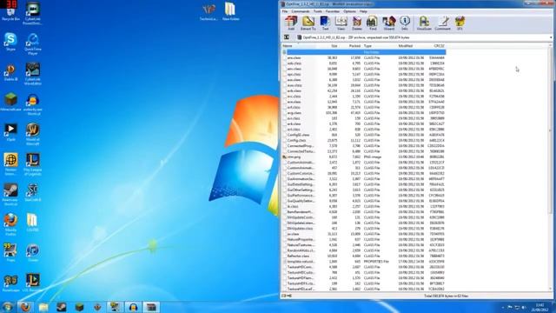Click the Play League of Legends icon
This screenshot has width=556, height=313.
(x=33, y=164)
